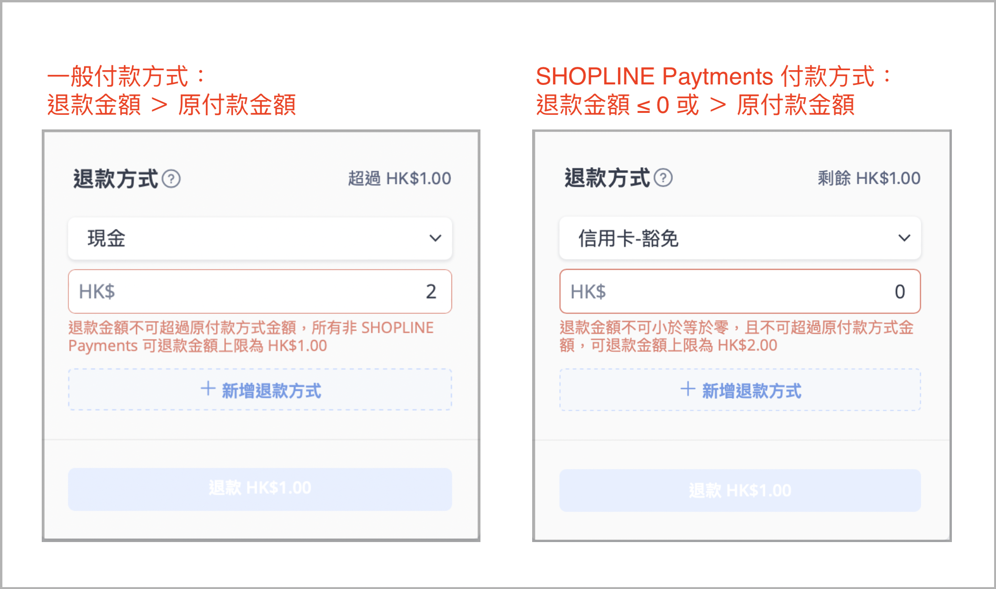Click plus icon in right 新增退款方式 box
The height and width of the screenshot is (589, 996).
pos(688,389)
